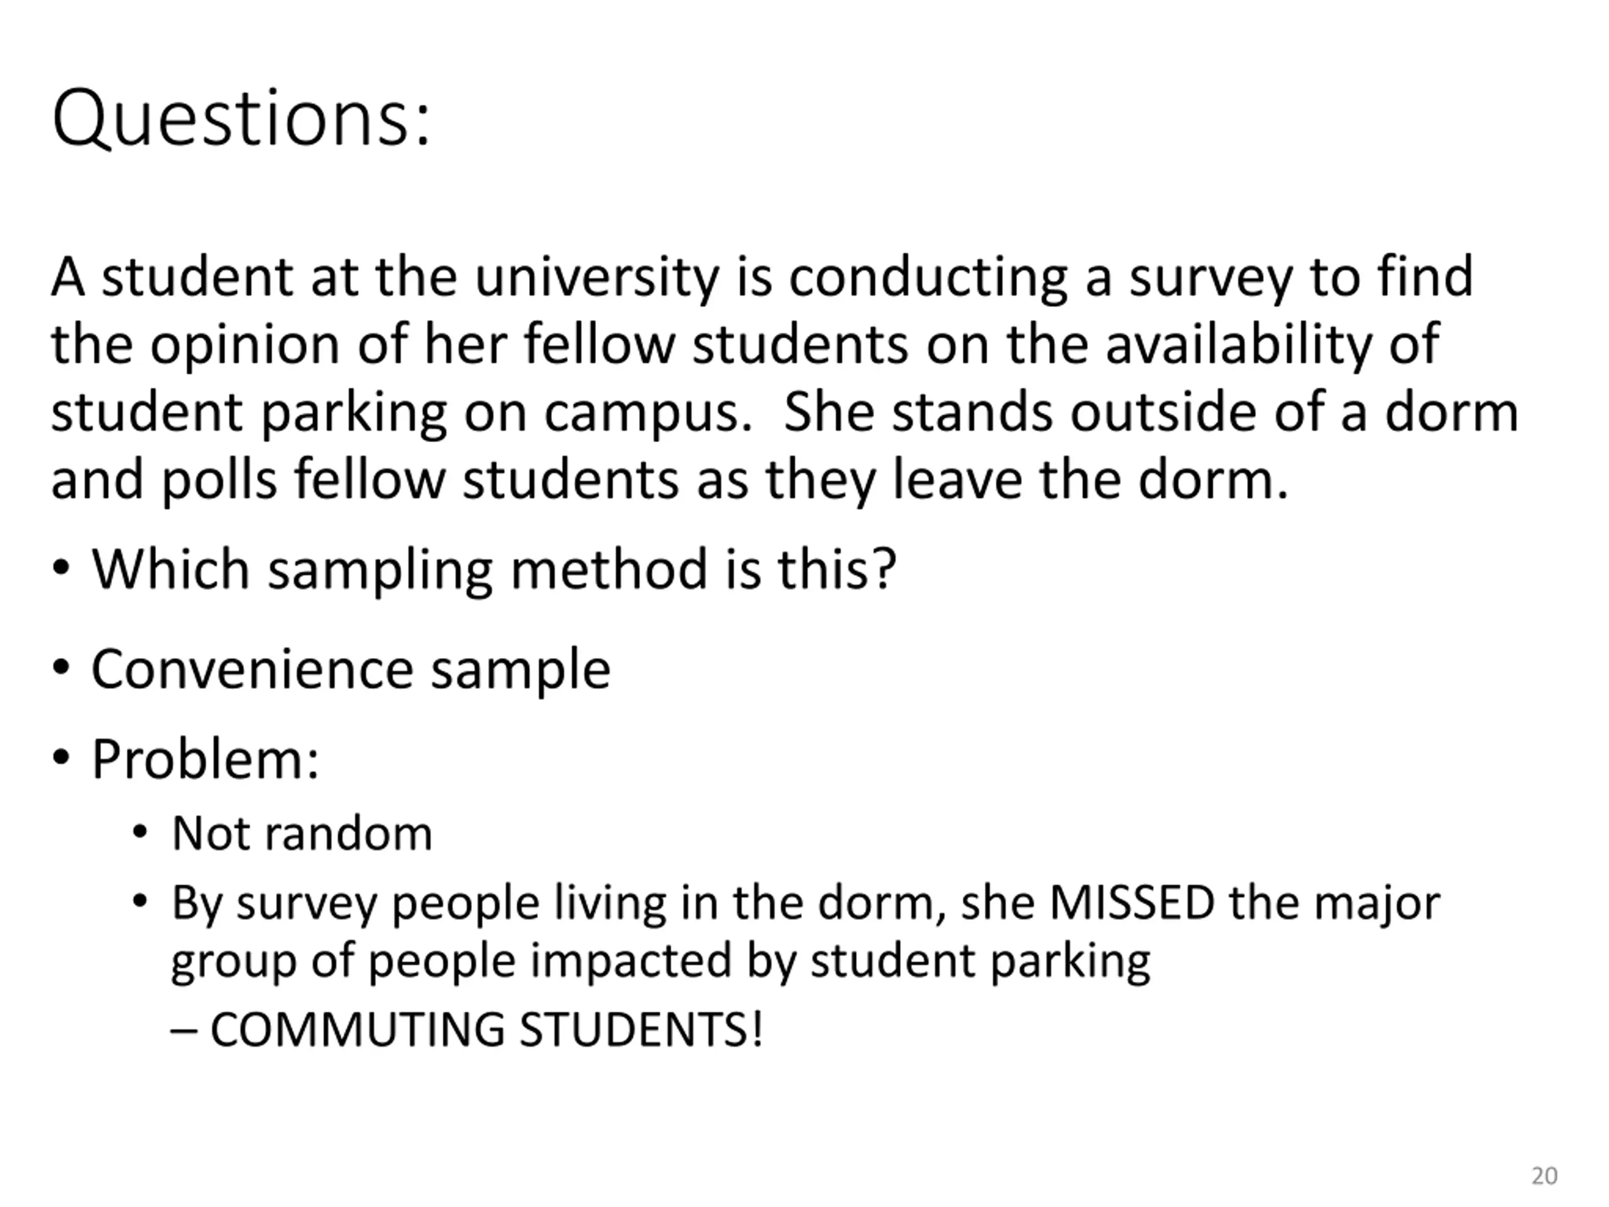The width and height of the screenshot is (1609, 1207).
Task: Click the word "availability" in the paragraph
Action: point(1238,344)
